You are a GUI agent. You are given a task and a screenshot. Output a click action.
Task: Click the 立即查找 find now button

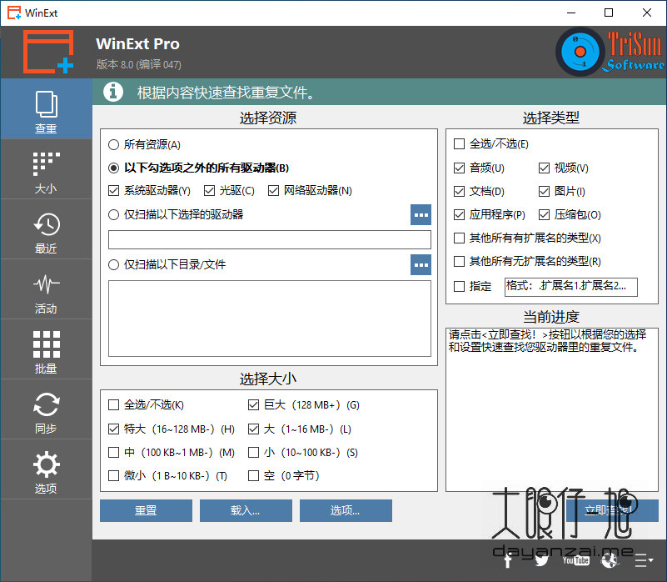click(x=612, y=510)
